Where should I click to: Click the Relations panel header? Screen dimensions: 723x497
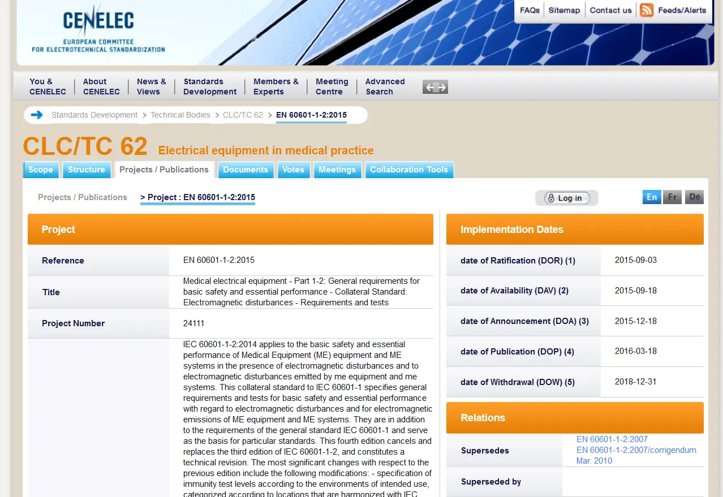(575, 418)
